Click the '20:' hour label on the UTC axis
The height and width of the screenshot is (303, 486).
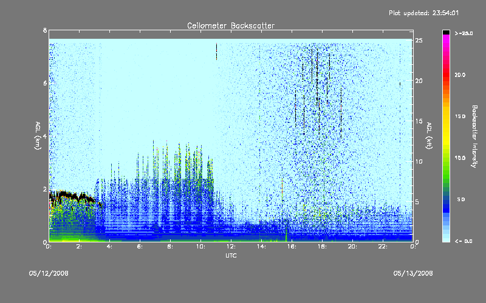tap(353, 247)
